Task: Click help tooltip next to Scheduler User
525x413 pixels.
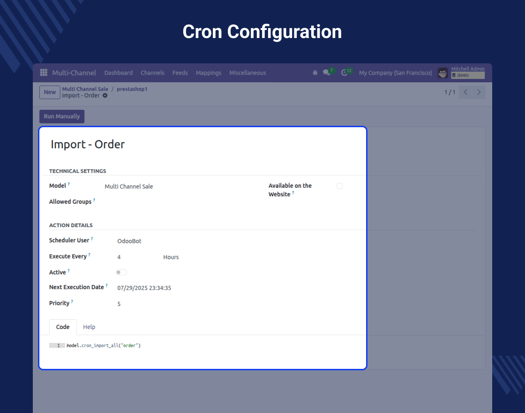Action: click(92, 239)
